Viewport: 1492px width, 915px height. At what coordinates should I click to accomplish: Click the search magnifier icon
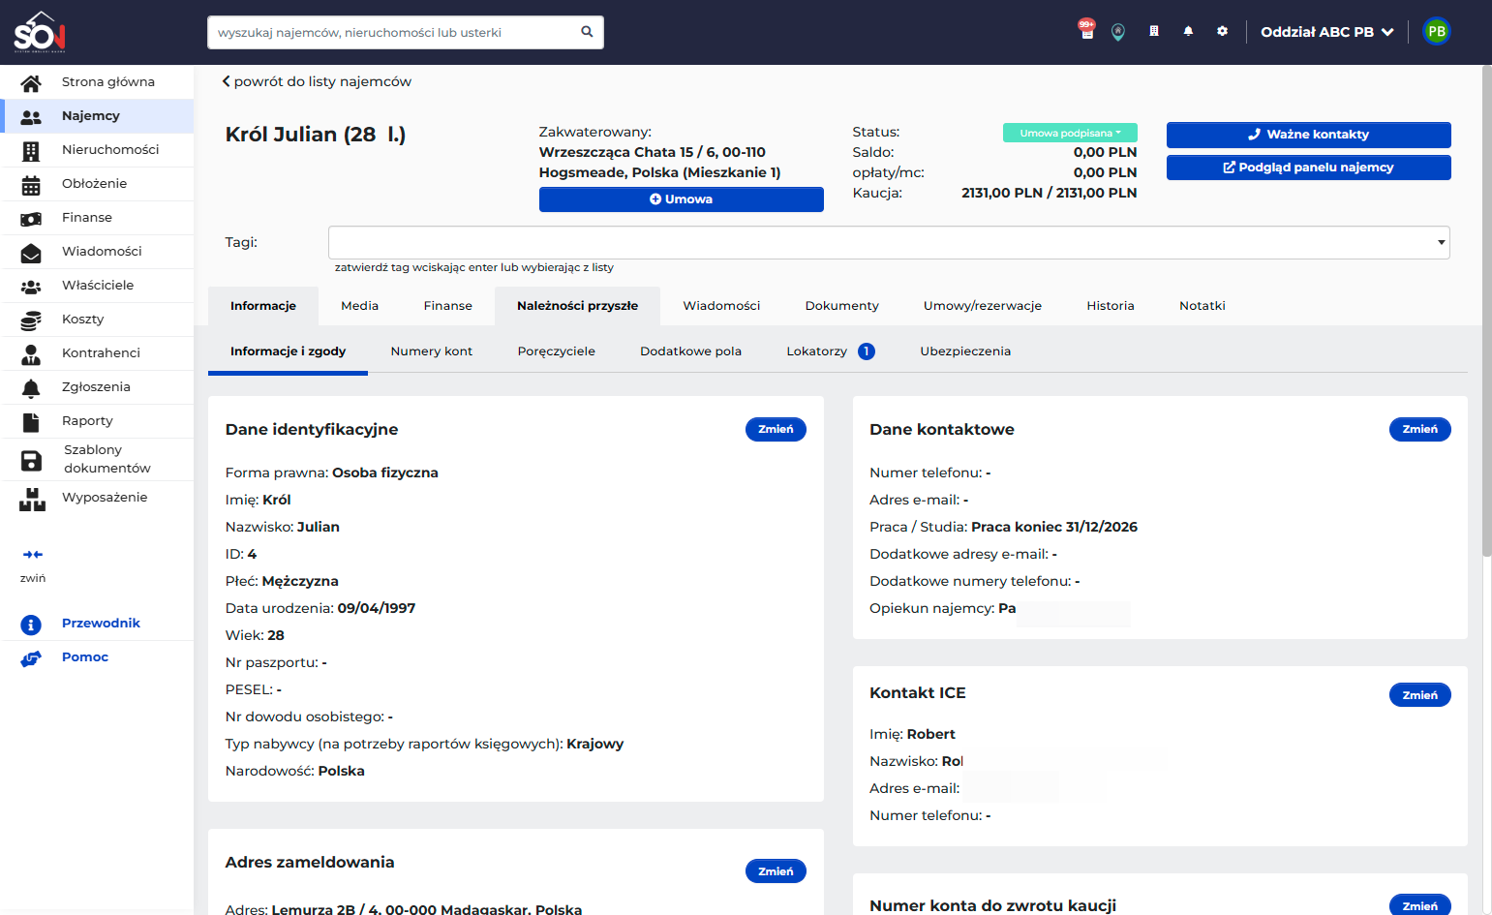click(587, 32)
